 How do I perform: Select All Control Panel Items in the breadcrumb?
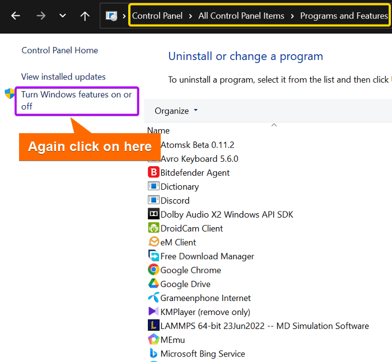click(x=241, y=16)
